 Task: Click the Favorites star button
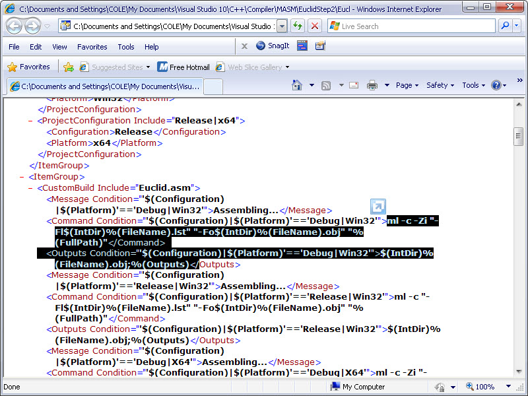[x=28, y=67]
